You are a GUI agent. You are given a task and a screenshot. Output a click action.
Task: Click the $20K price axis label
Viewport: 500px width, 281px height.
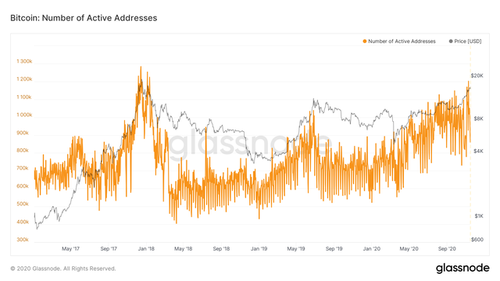[x=477, y=76]
